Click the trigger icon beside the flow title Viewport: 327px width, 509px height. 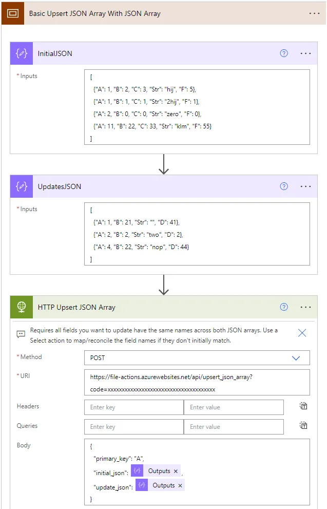(x=13, y=13)
